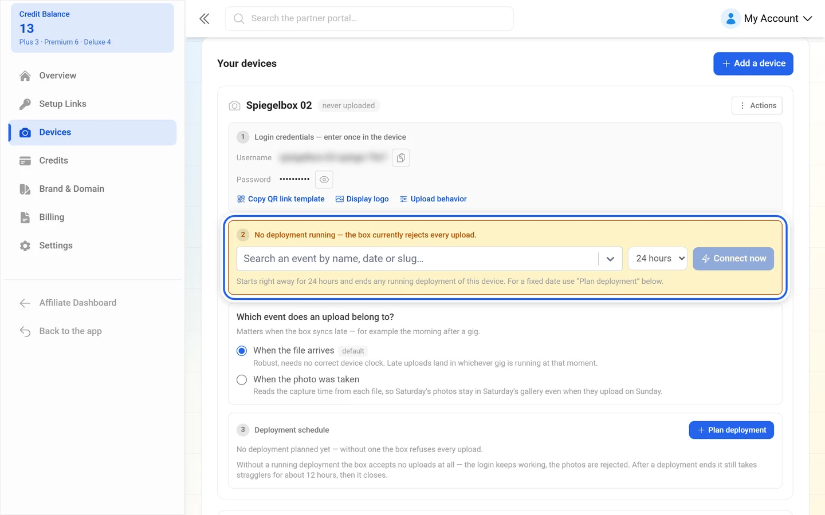Click the account avatar icon
This screenshot has width=825, height=515.
730,19
